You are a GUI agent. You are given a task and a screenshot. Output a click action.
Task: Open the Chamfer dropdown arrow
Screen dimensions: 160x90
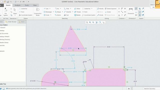coord(73,12)
